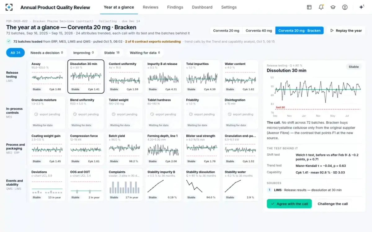Open the graduation cap learning icon
Screen dimensions: 372x232
point(333,7)
